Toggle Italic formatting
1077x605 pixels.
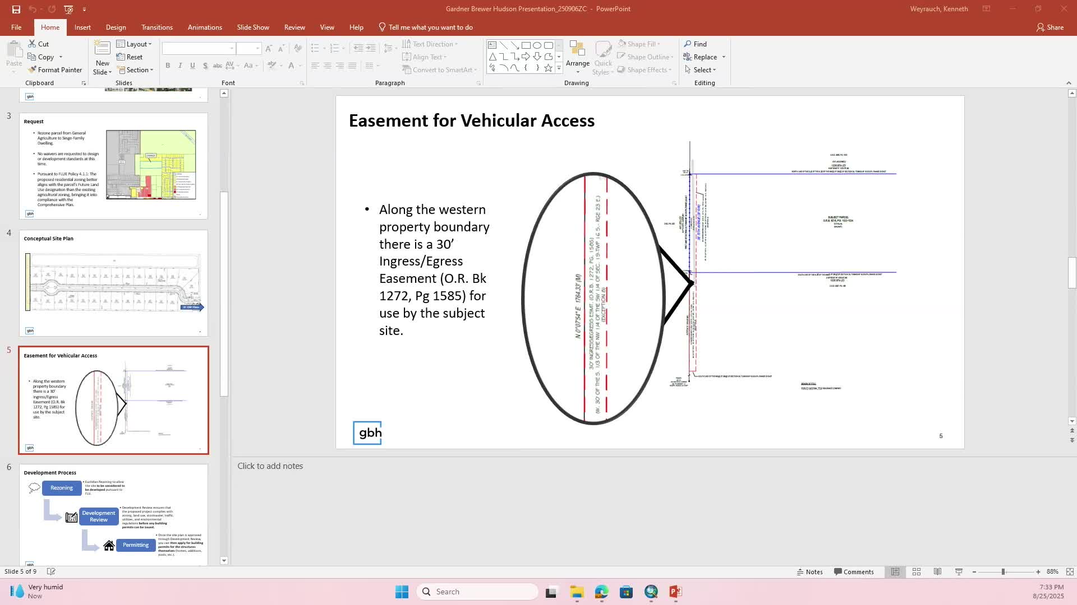point(180,66)
